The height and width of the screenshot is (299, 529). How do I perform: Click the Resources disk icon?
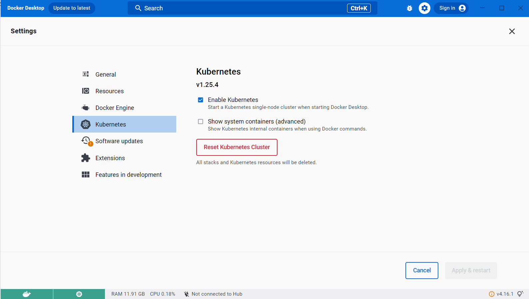[86, 91]
